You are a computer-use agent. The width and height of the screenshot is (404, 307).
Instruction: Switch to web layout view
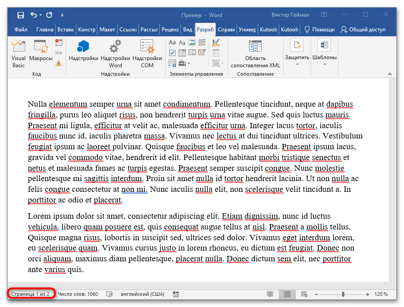304,294
